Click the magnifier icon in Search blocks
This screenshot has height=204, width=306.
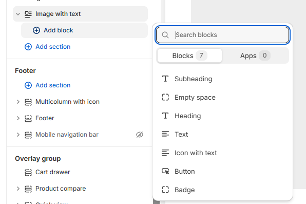(x=165, y=35)
